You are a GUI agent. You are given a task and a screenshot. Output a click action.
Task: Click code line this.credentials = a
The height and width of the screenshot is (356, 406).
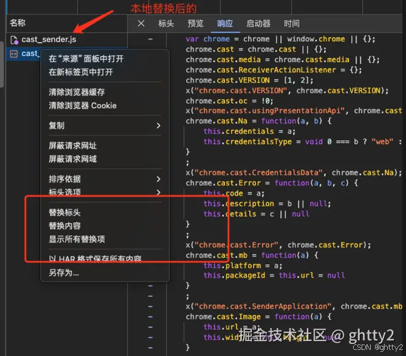(249, 131)
